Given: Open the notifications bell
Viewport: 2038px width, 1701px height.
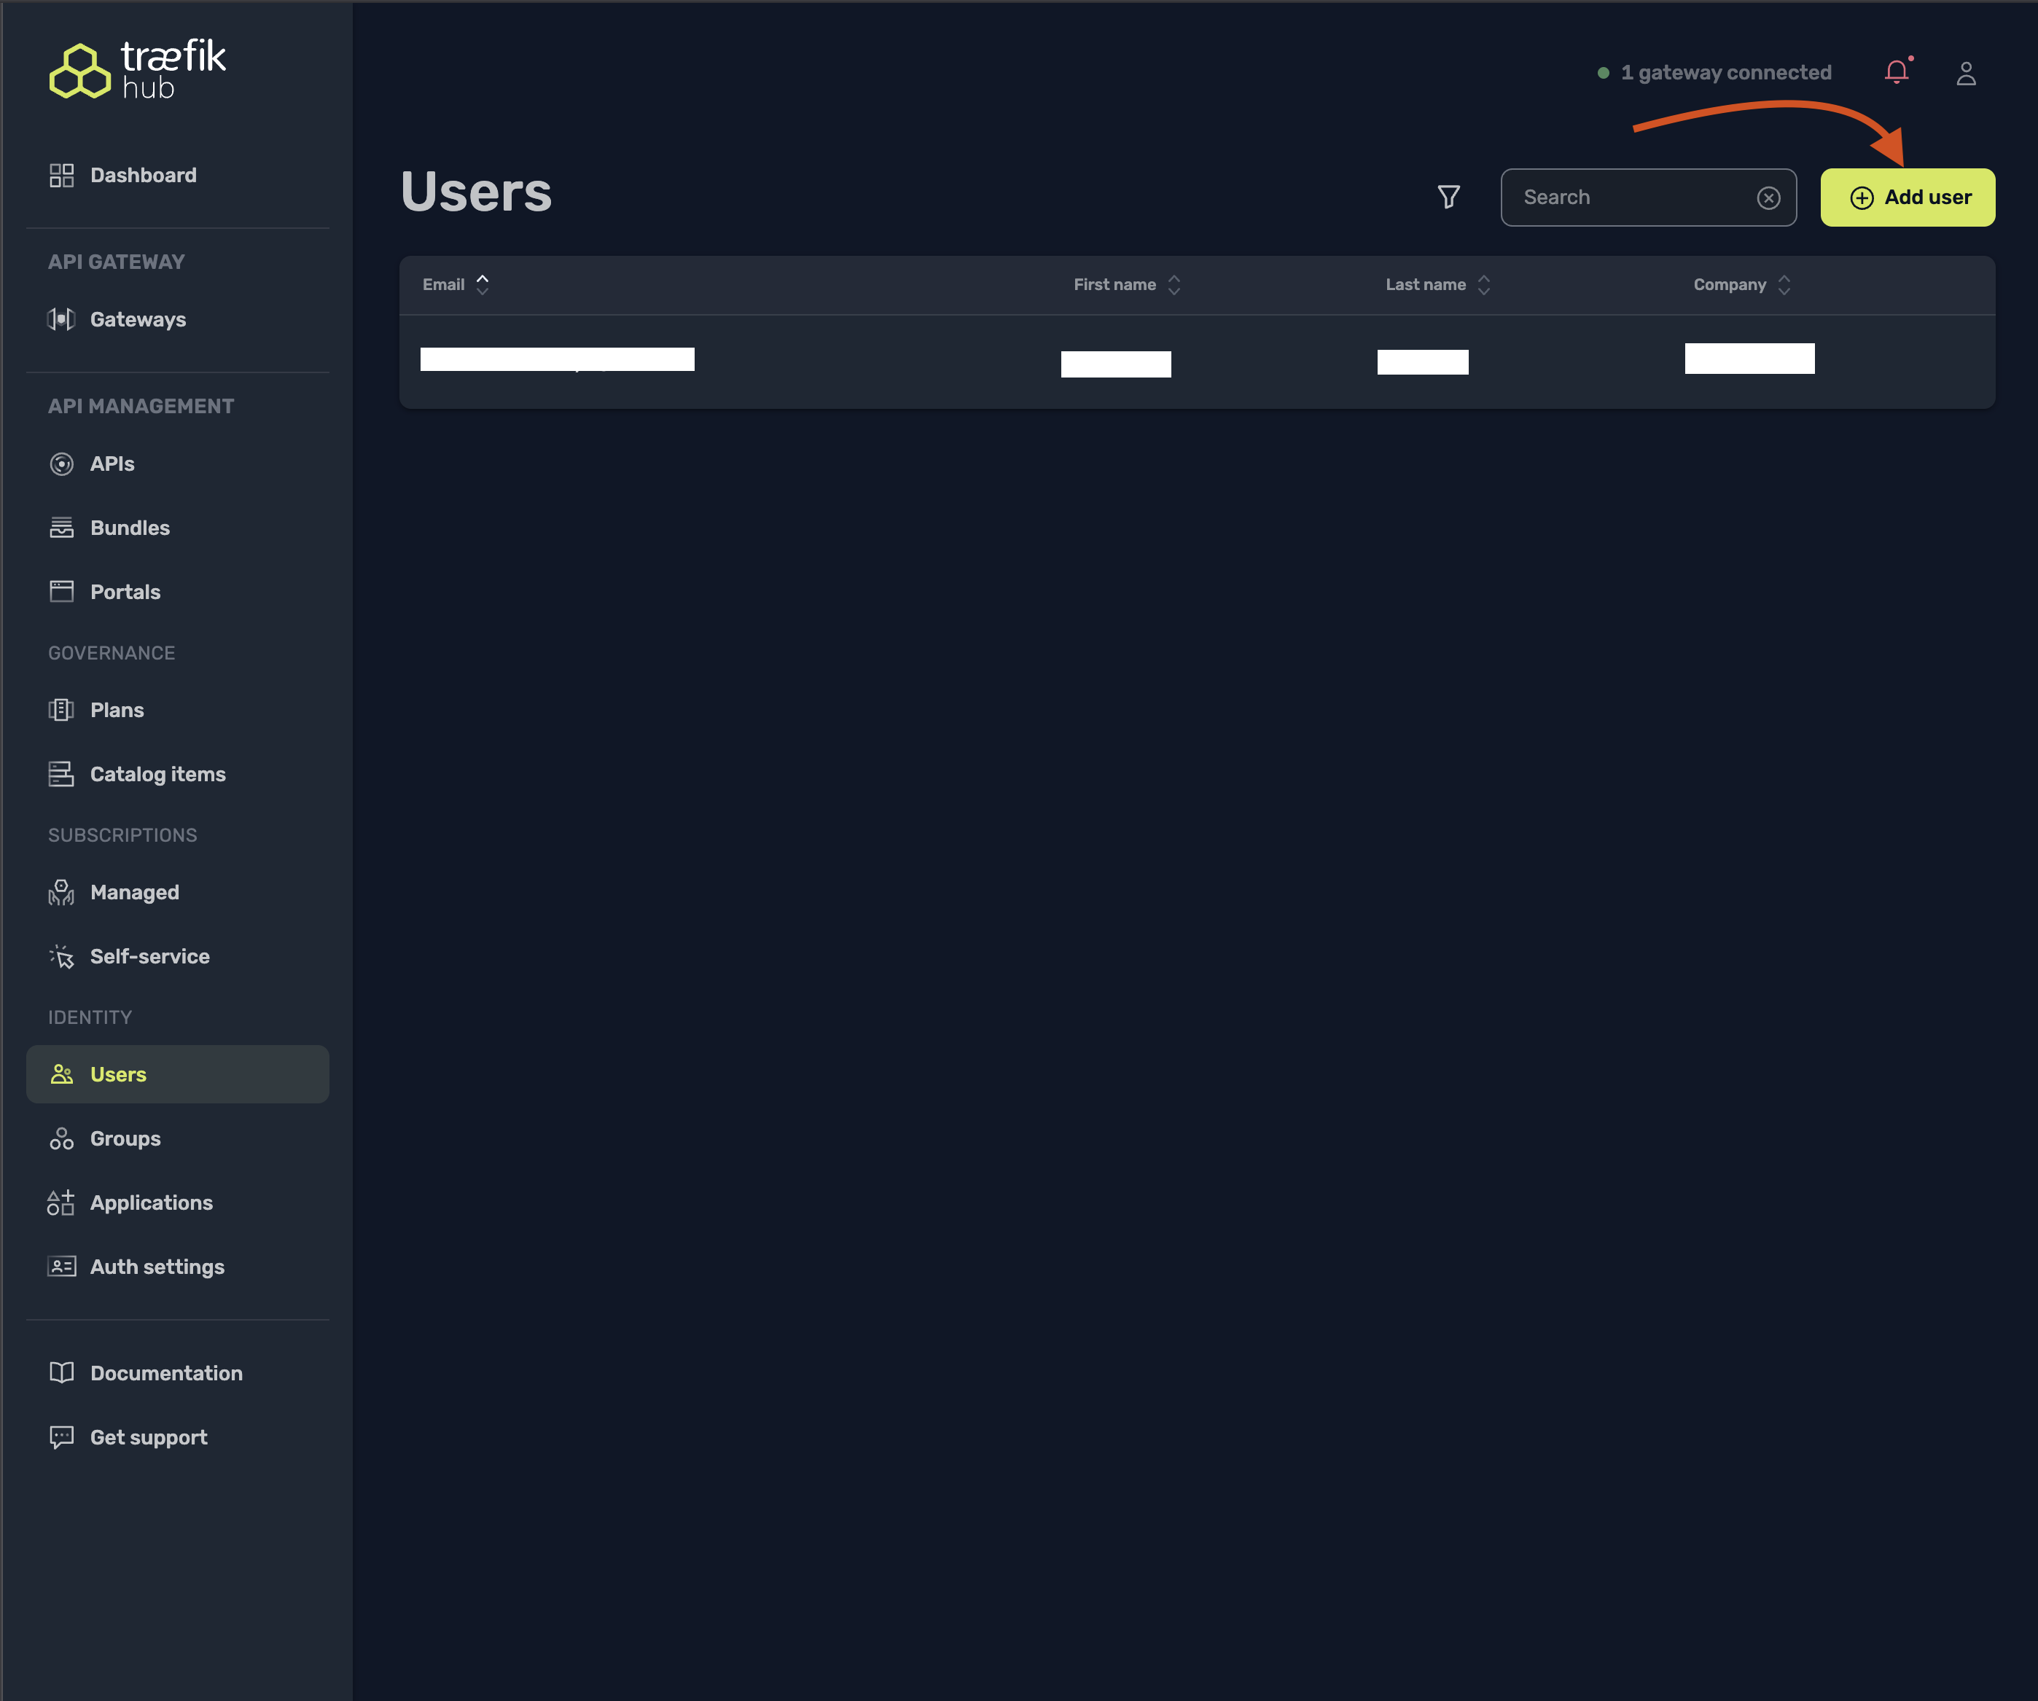Looking at the screenshot, I should 1897,72.
